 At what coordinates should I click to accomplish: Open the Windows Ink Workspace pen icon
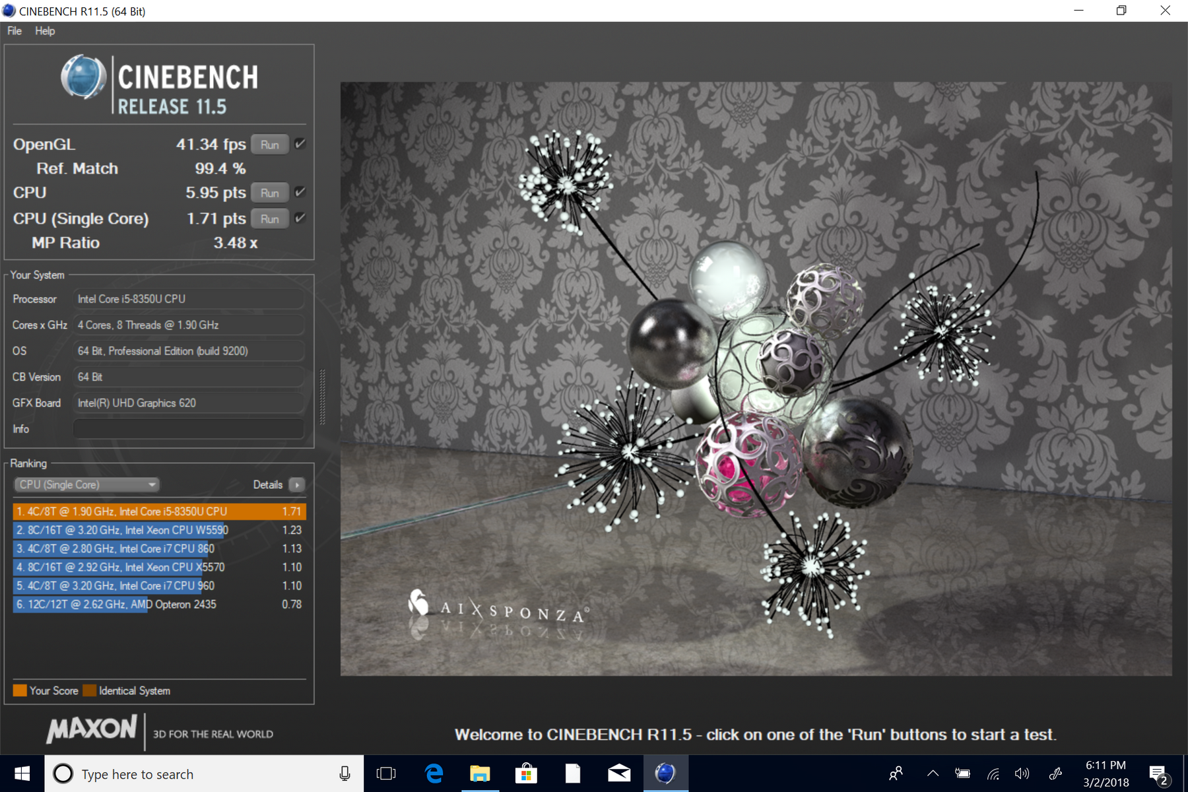[1055, 774]
